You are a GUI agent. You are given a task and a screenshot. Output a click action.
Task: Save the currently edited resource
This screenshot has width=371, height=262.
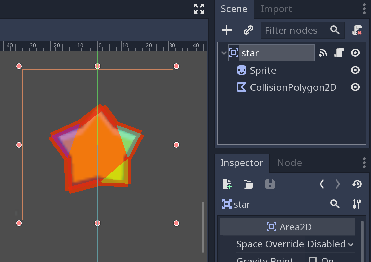270,184
